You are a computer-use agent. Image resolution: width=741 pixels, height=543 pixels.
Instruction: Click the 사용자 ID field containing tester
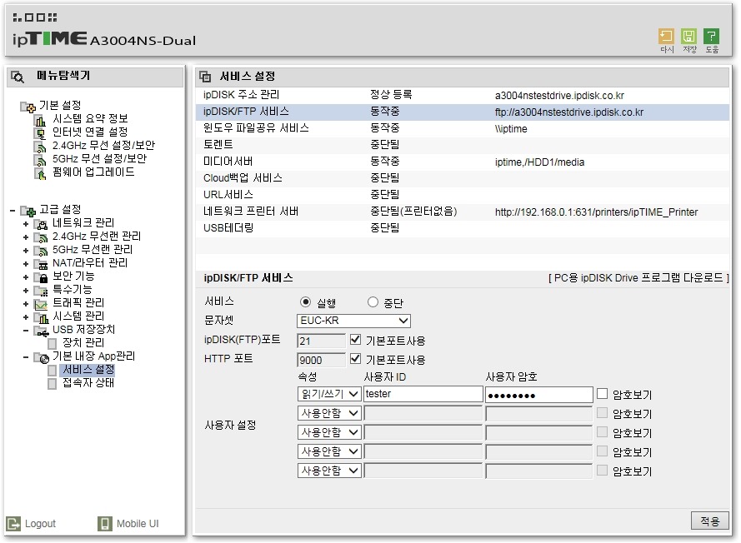click(x=423, y=394)
